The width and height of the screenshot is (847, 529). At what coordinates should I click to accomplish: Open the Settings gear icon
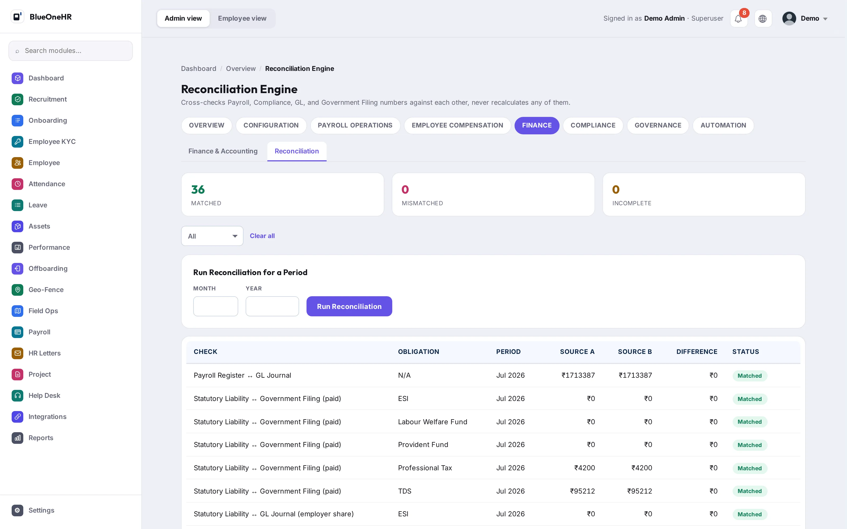pos(17,510)
